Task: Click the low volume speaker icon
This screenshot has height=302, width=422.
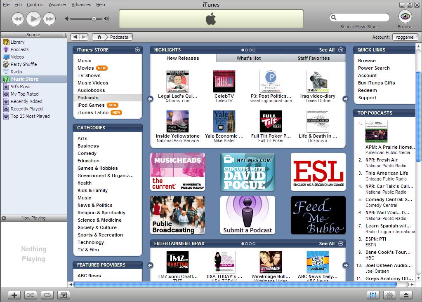Action: pos(67,19)
